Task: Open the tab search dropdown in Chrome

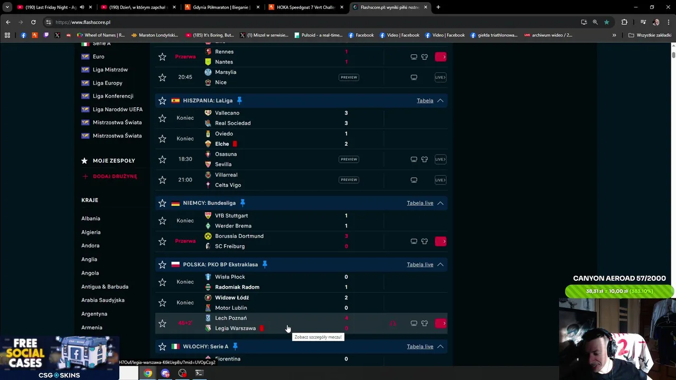Action: pos(7,7)
